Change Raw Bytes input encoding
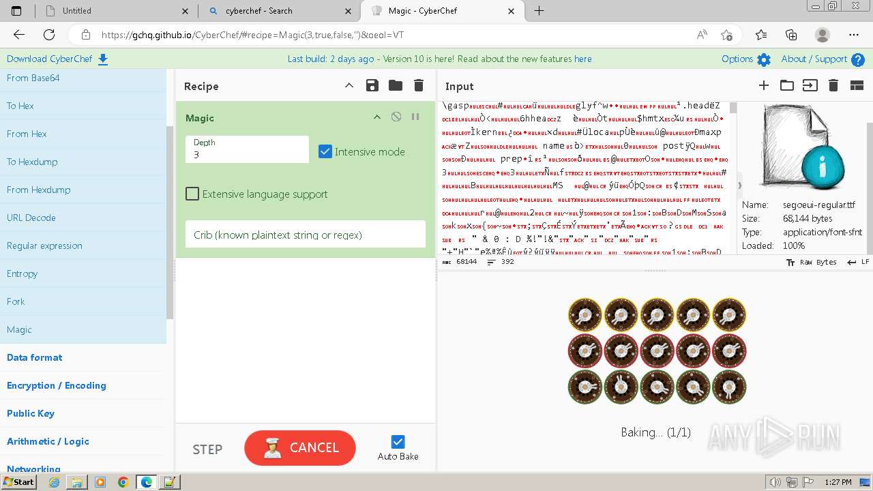The height and width of the screenshot is (491, 873). (x=812, y=263)
